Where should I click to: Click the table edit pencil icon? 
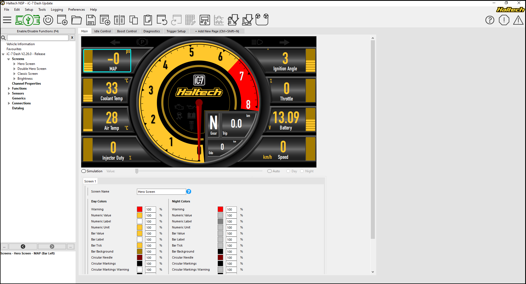click(x=190, y=20)
